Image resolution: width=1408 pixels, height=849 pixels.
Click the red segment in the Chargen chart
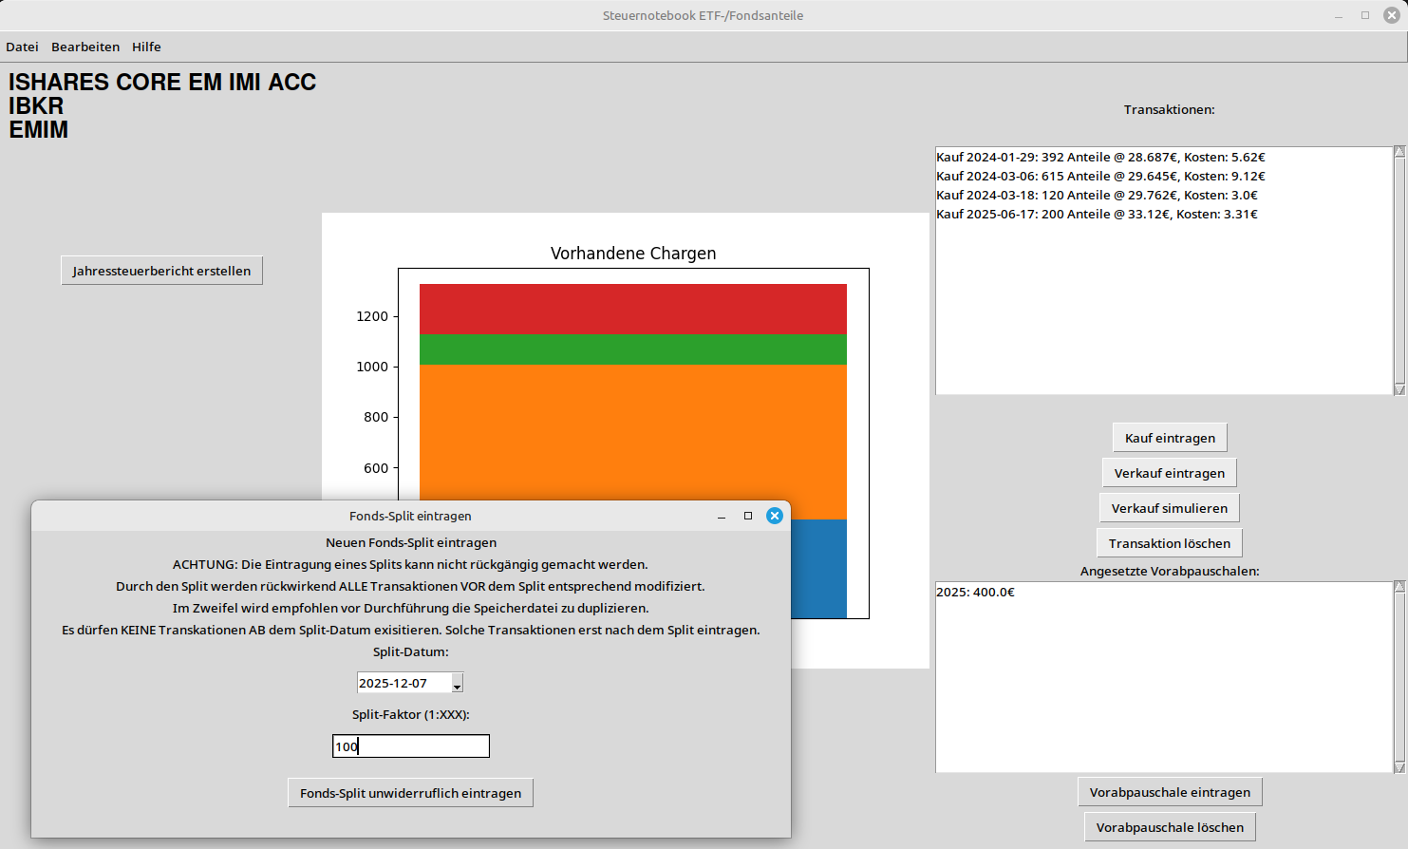tap(633, 309)
